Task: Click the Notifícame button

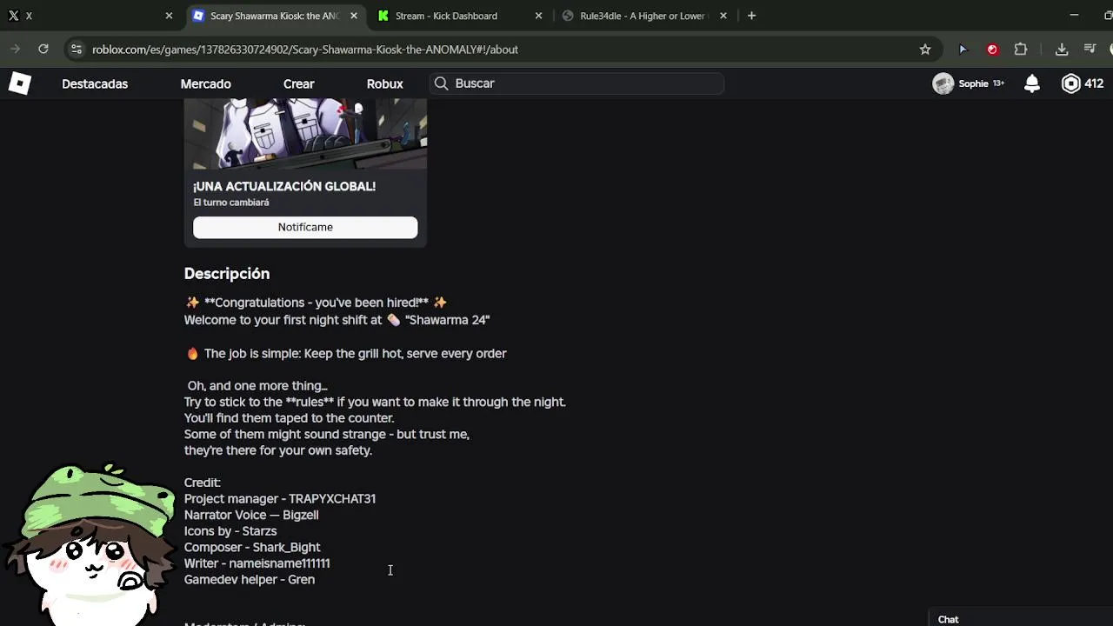Action: (x=305, y=227)
